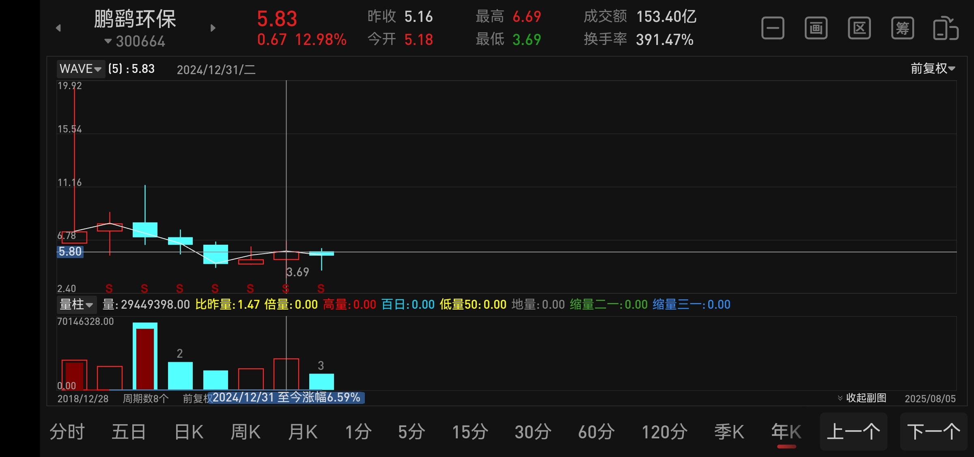Tap the stock name 鹏鹞环保
The image size is (974, 457).
click(x=135, y=19)
